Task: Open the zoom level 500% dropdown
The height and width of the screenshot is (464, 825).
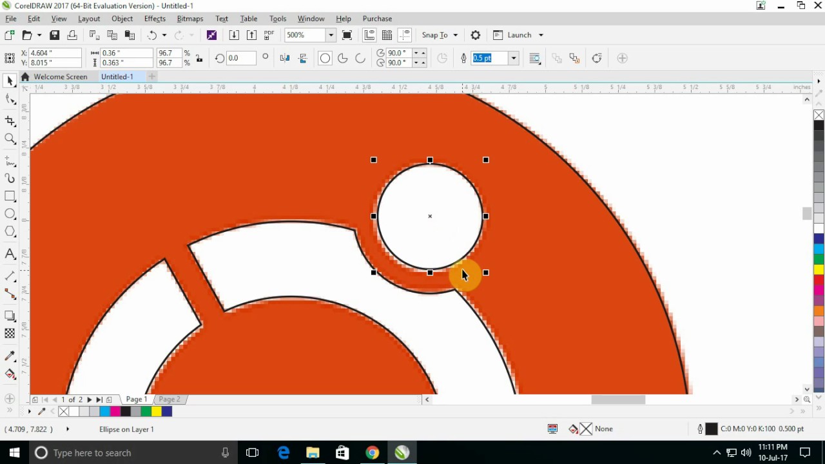Action: click(331, 35)
